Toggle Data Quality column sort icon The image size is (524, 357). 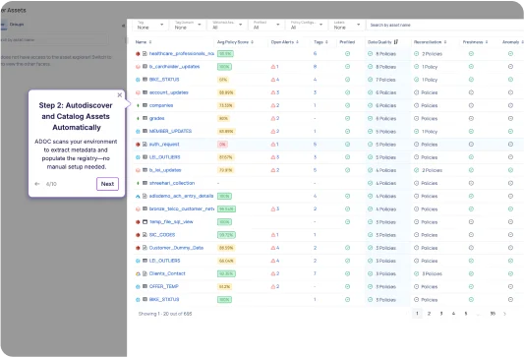click(x=396, y=42)
